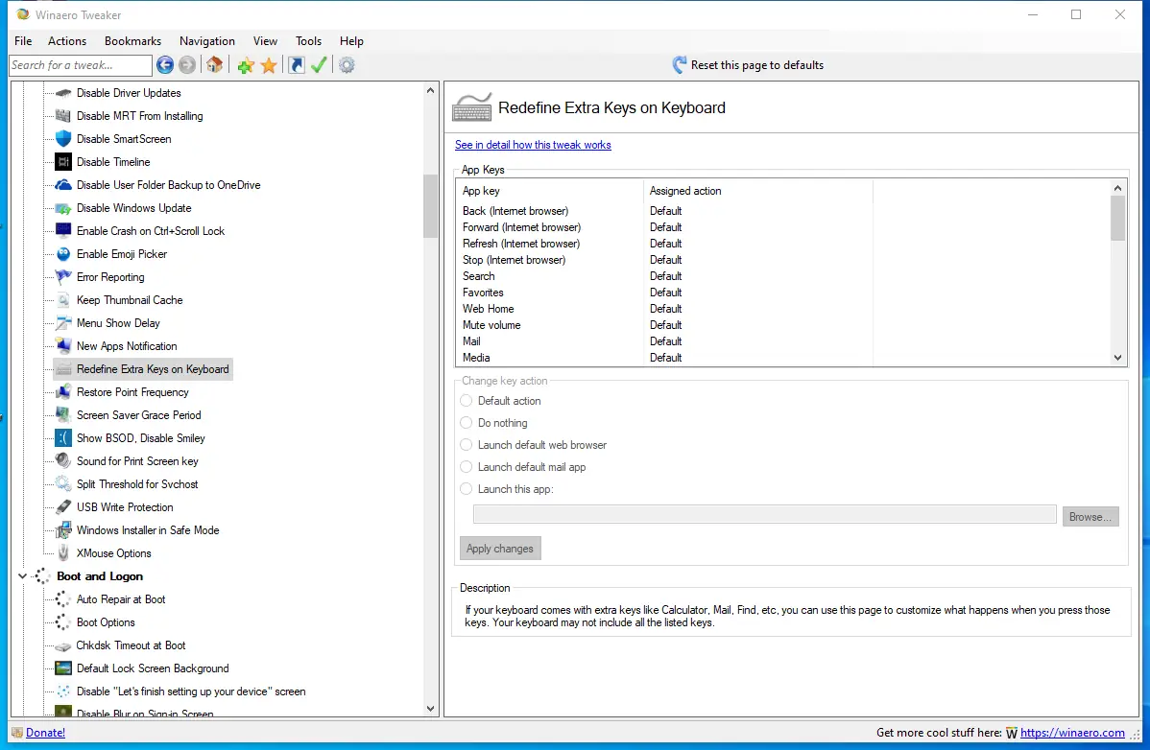
Task: Open settings with the gear toolbar icon
Action: 347,65
